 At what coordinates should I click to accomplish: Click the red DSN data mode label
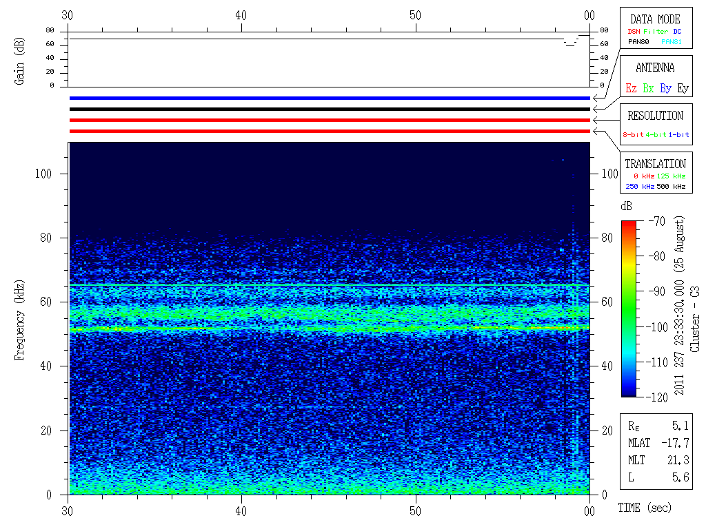(x=634, y=31)
